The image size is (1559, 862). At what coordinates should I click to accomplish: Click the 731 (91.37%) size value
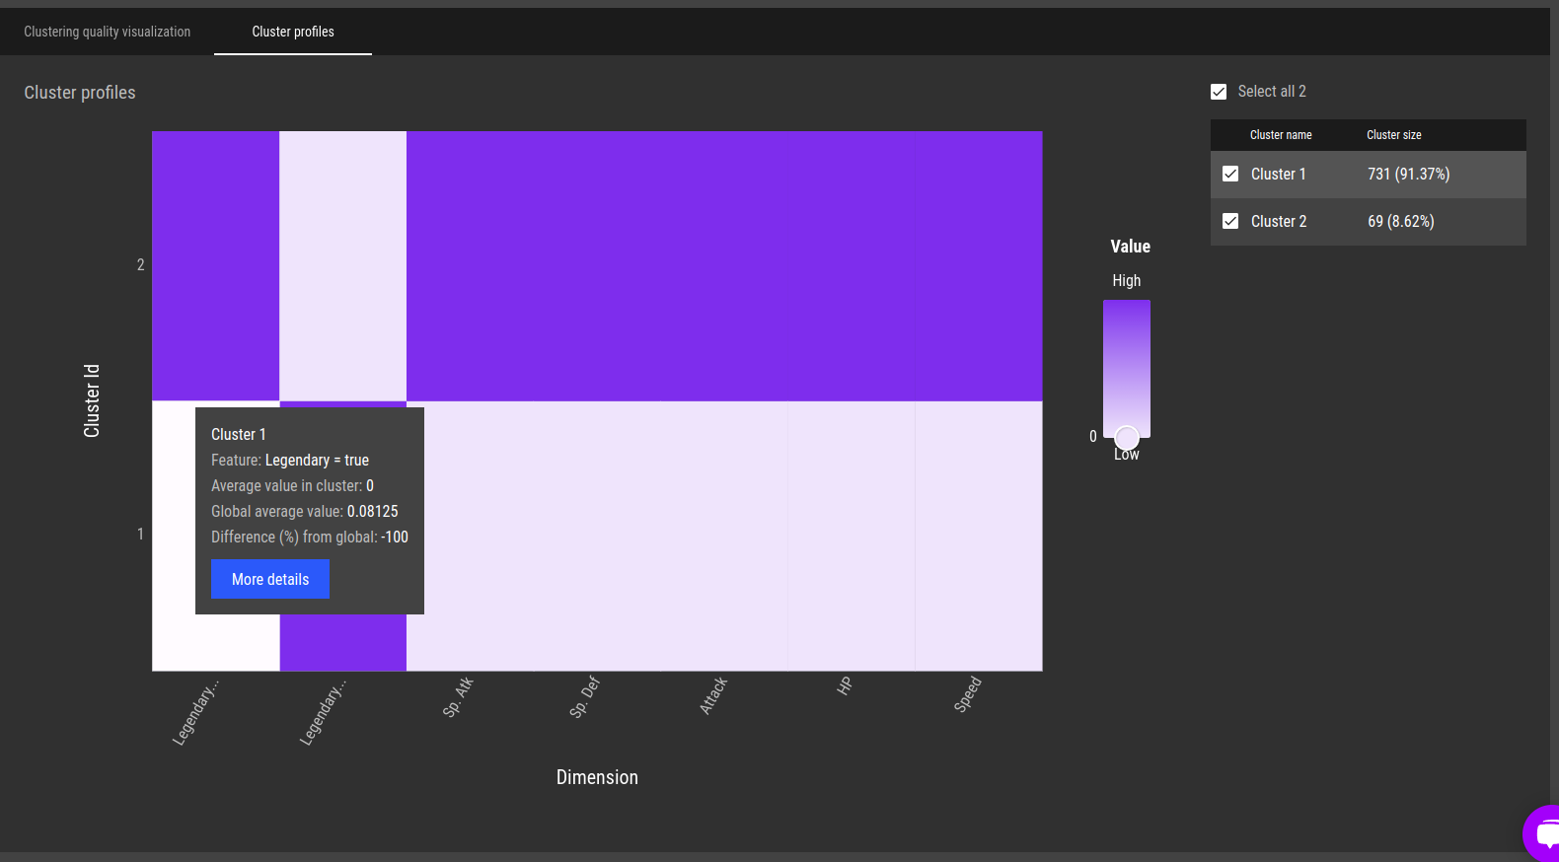1409,174
